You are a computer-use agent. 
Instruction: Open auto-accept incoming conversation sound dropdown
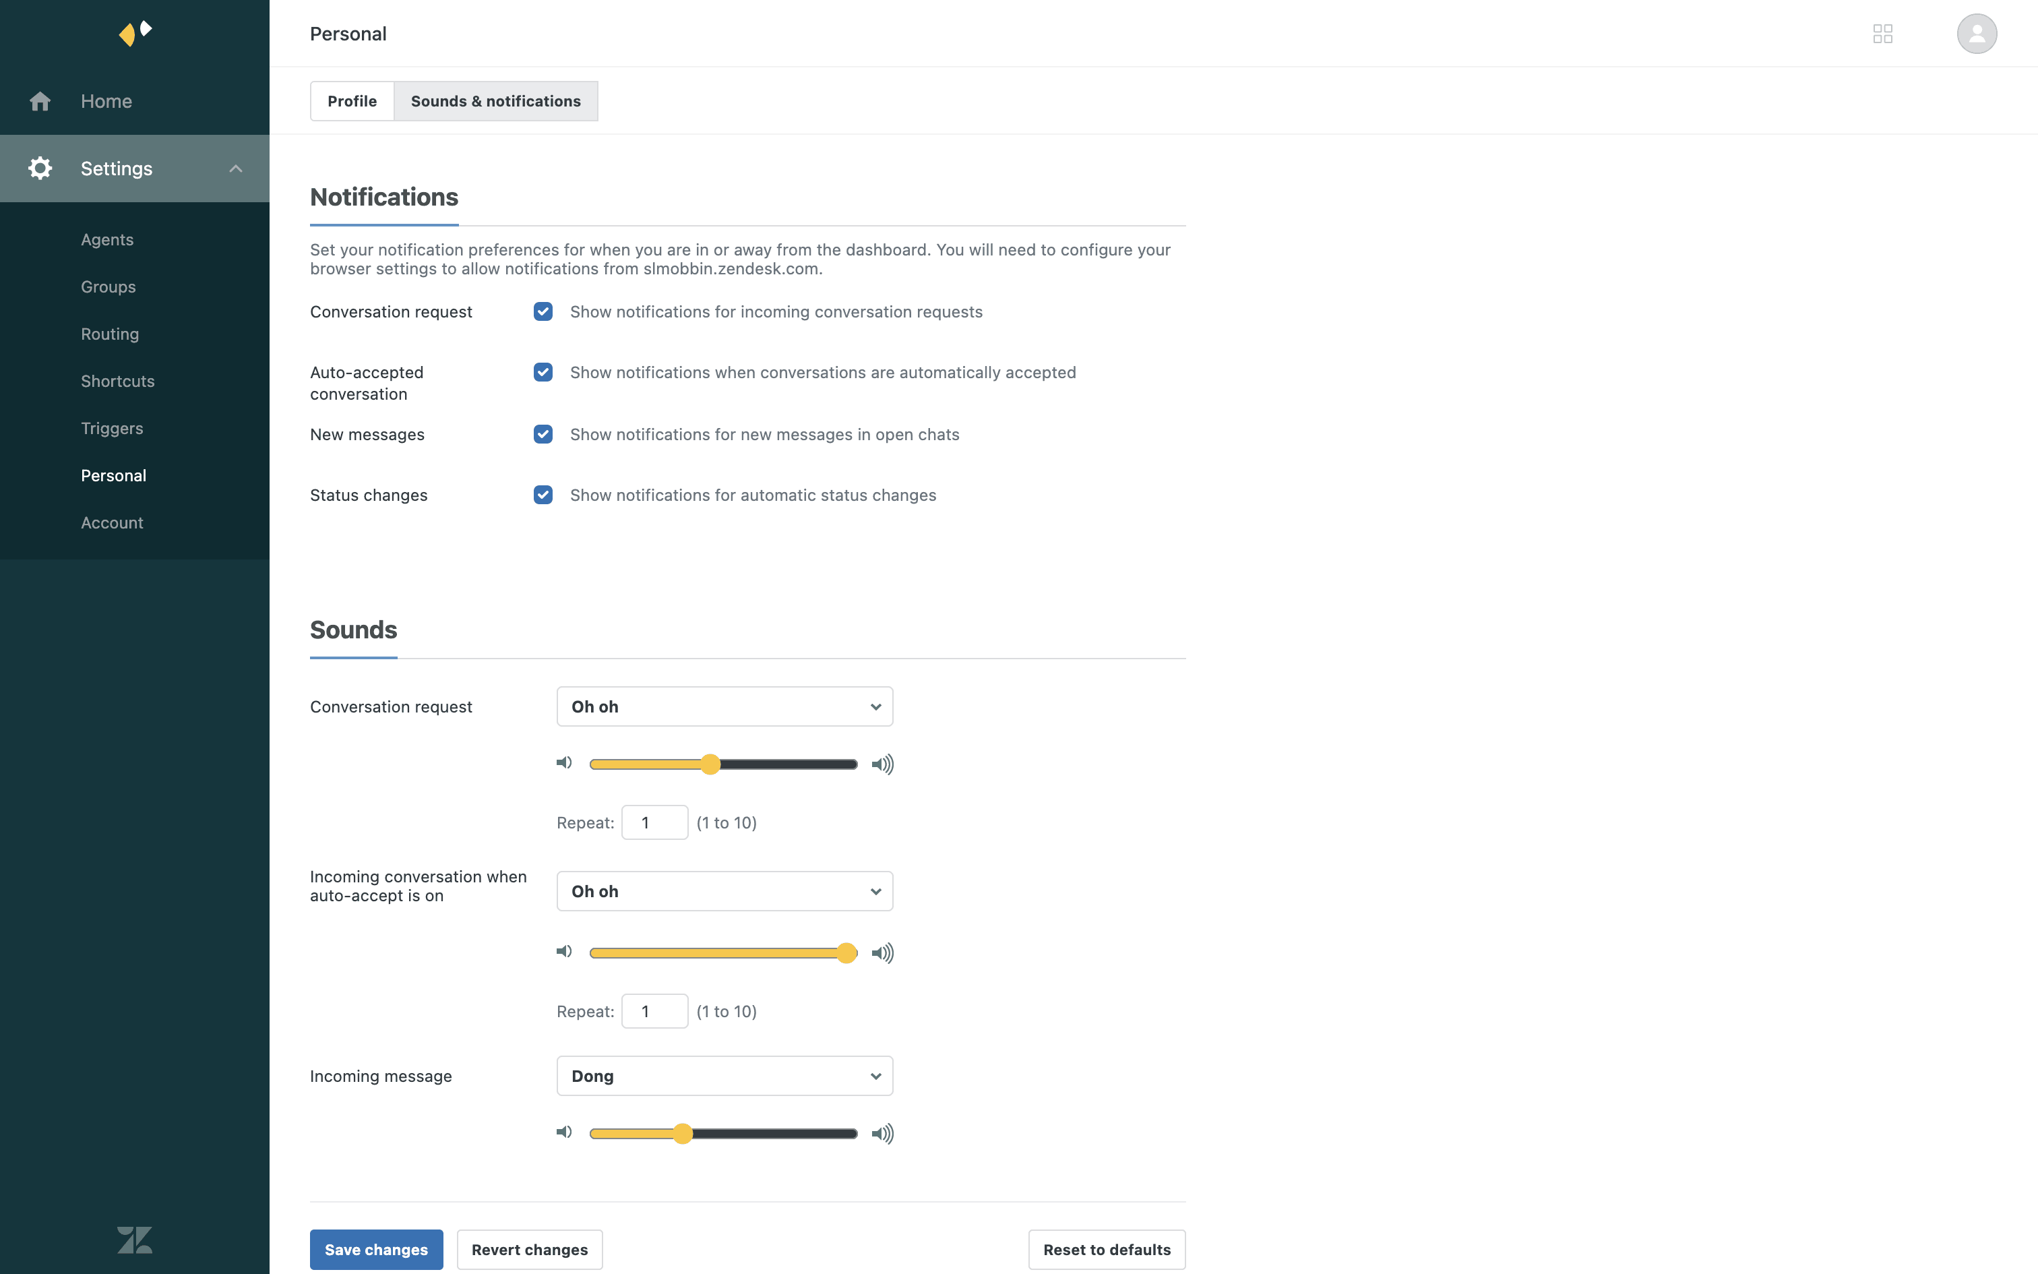point(724,890)
